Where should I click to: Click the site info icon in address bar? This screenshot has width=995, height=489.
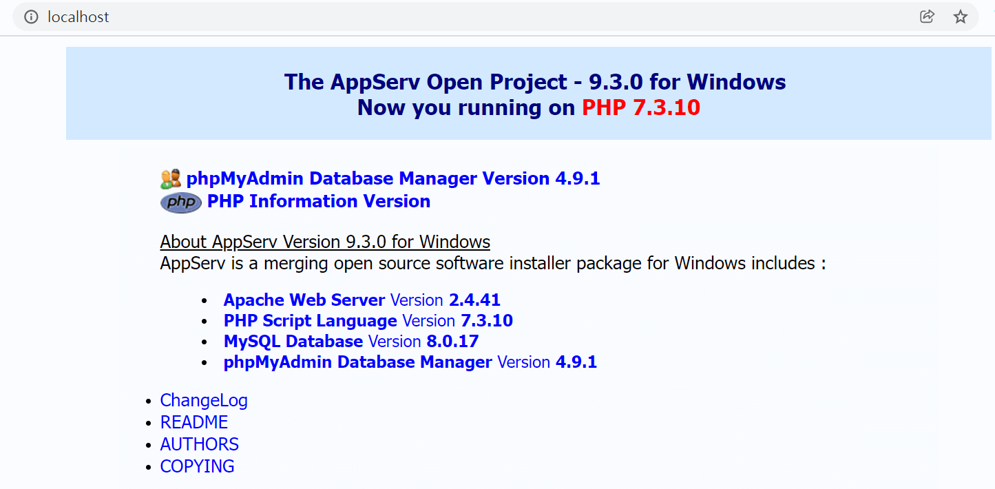(31, 17)
